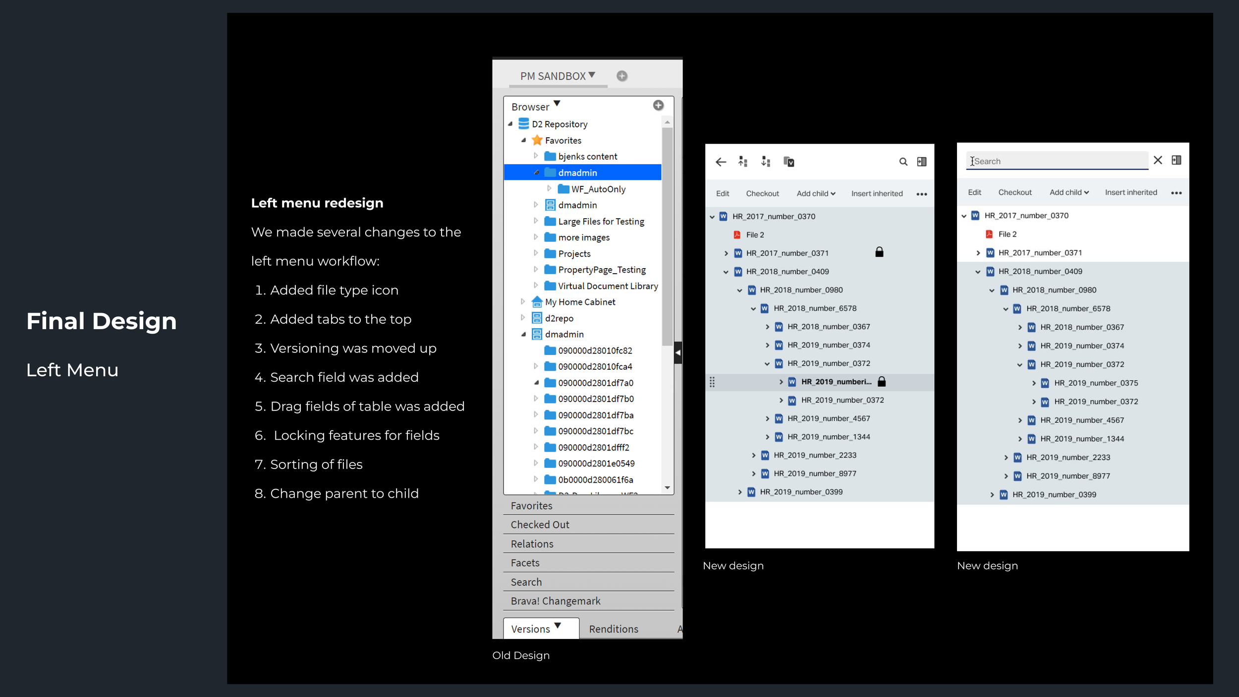Open the Browser dropdown arrow
Screen dimensions: 1239x697
[x=557, y=104]
